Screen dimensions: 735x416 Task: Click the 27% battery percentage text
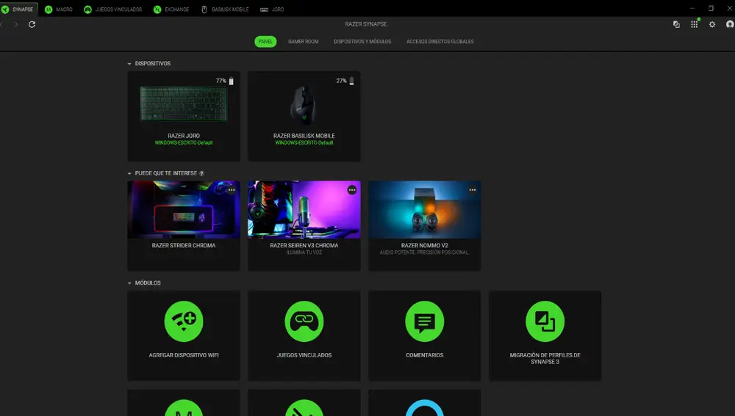tap(341, 81)
